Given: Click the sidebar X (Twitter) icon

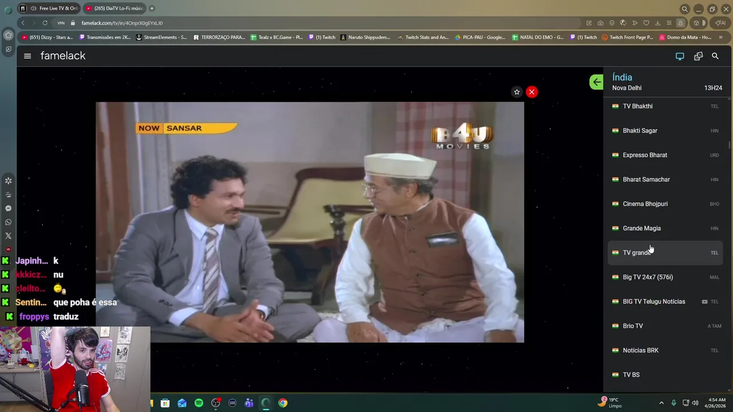Looking at the screenshot, I should [8, 236].
